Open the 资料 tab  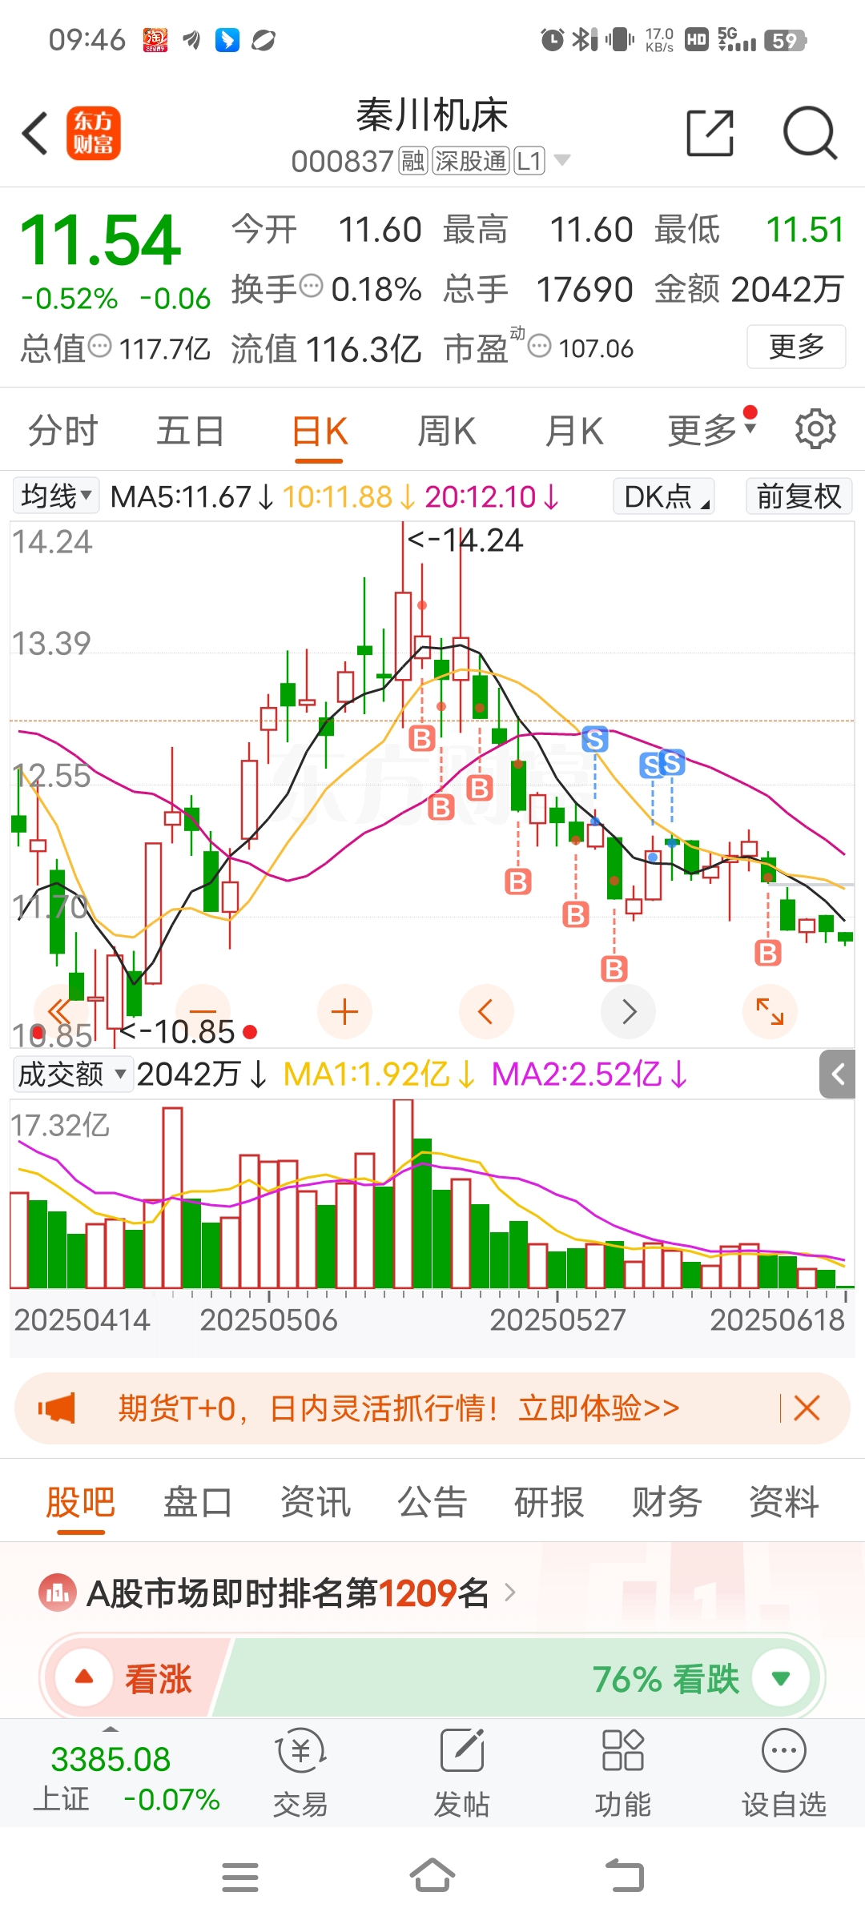(x=784, y=1502)
